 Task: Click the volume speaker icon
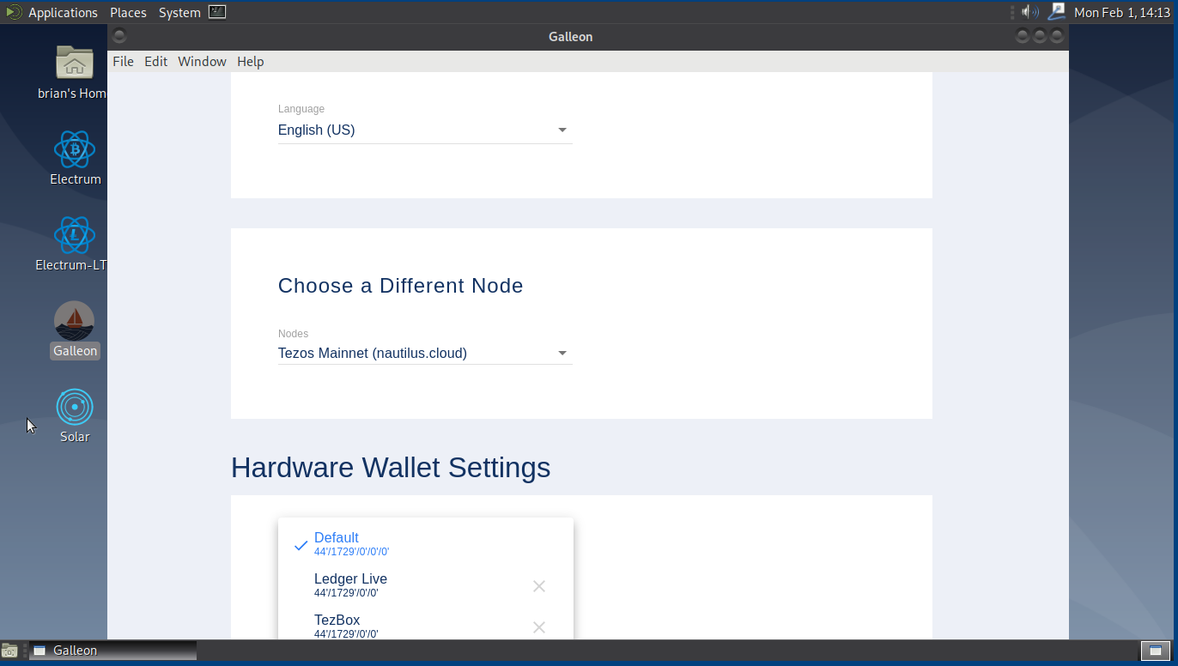point(1030,12)
